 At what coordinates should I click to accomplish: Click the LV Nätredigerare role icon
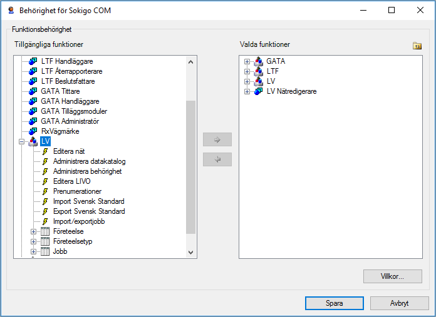[258, 91]
